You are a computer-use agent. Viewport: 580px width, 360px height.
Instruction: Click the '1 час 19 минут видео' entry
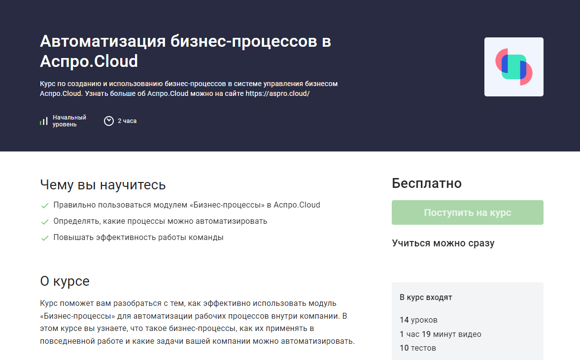(x=440, y=334)
